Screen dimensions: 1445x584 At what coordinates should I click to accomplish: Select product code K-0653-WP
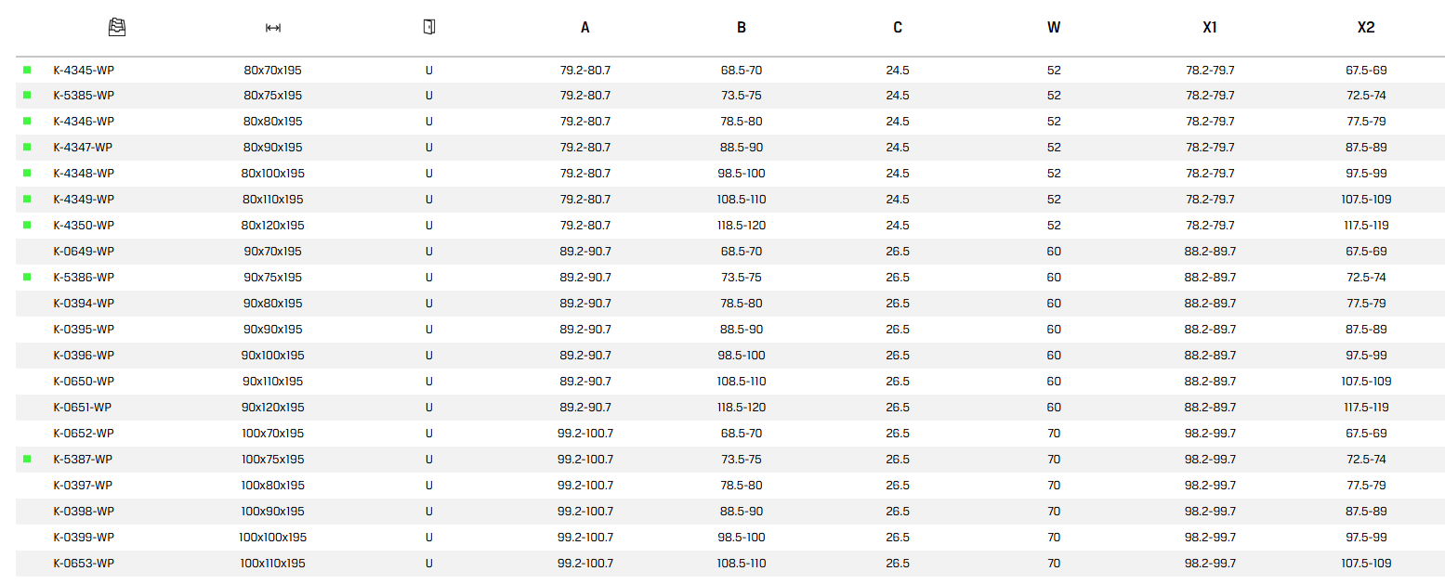84,564
